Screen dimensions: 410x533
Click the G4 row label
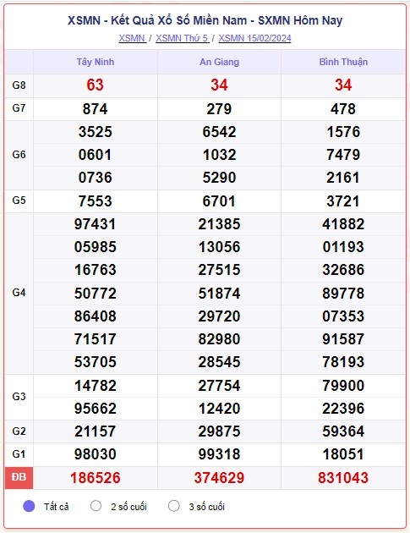pos(19,293)
